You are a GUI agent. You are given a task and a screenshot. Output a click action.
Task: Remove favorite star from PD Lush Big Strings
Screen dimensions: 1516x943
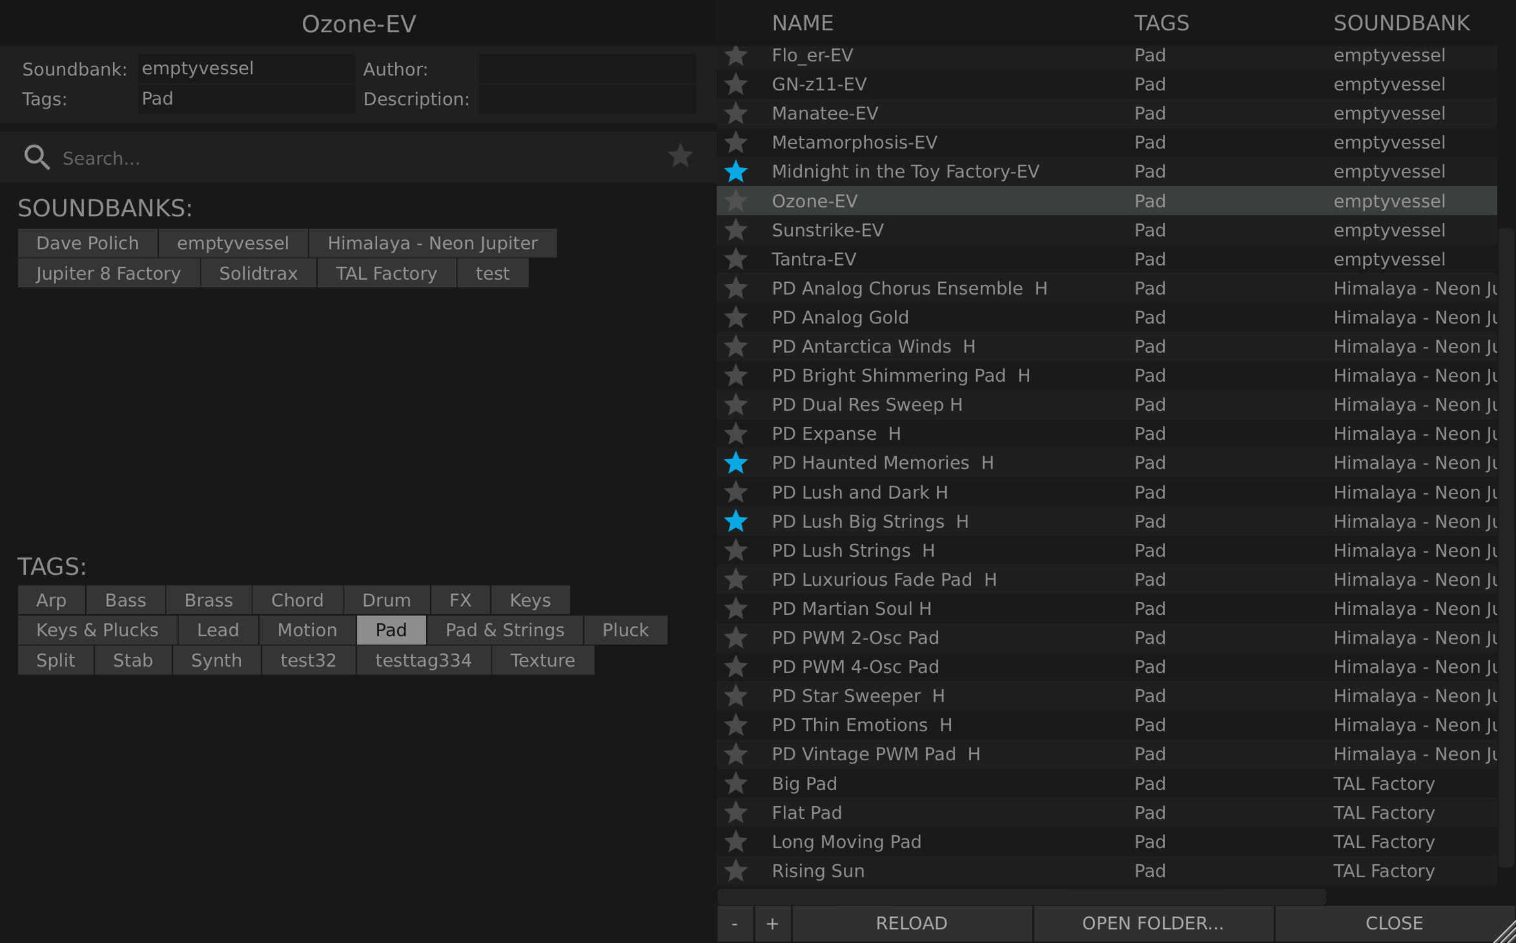pos(735,521)
